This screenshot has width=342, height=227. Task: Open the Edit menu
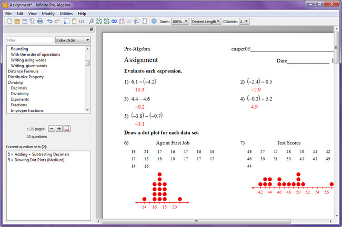pyautogui.click(x=20, y=14)
